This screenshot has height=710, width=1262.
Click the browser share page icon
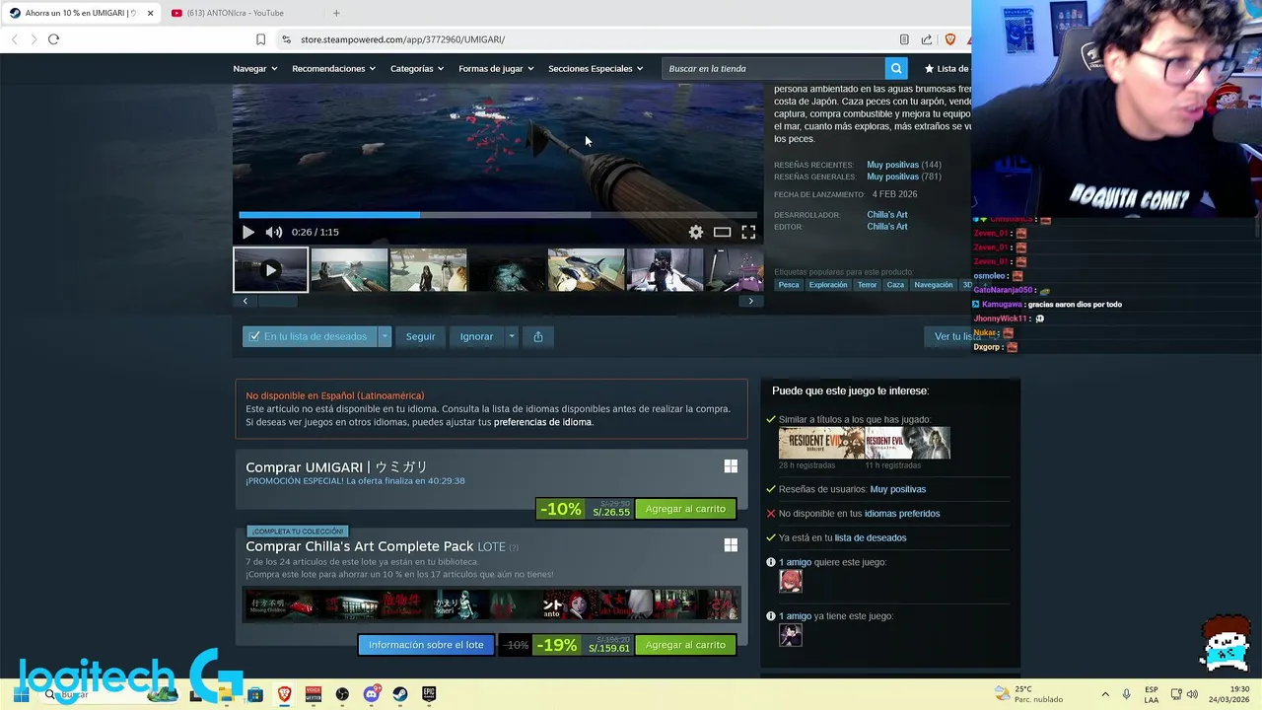[x=927, y=39]
